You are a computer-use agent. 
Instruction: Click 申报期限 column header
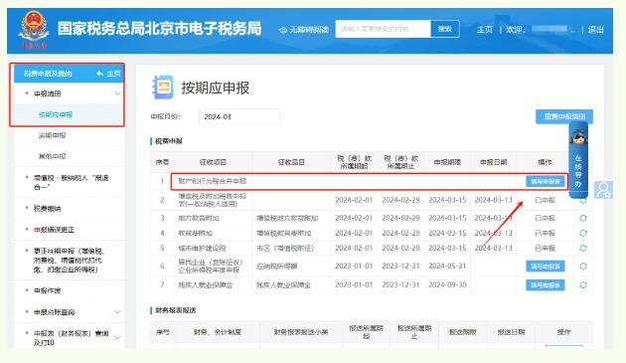point(447,162)
